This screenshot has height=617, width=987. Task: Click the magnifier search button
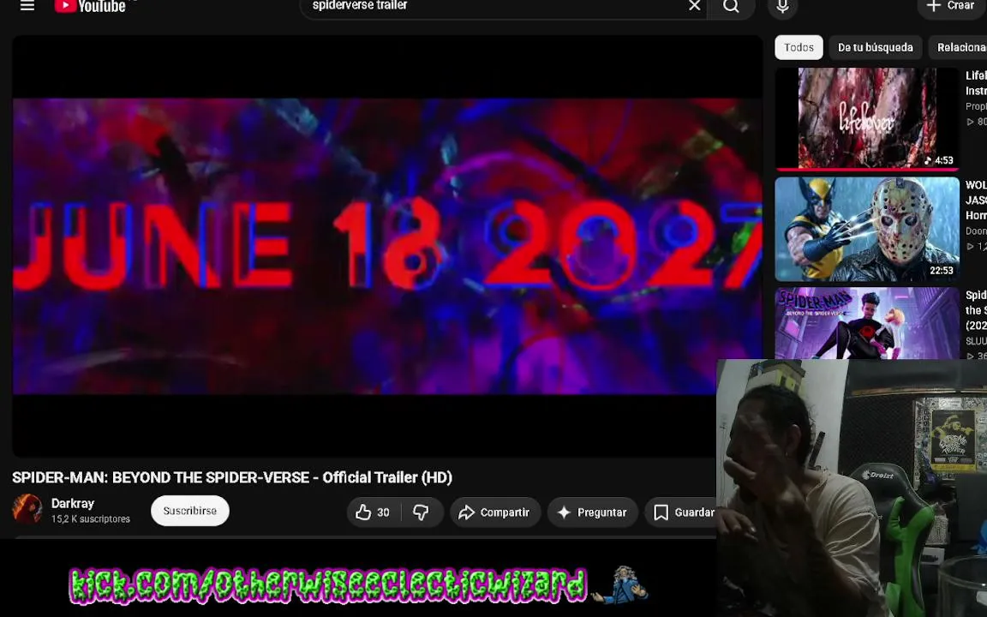(731, 6)
